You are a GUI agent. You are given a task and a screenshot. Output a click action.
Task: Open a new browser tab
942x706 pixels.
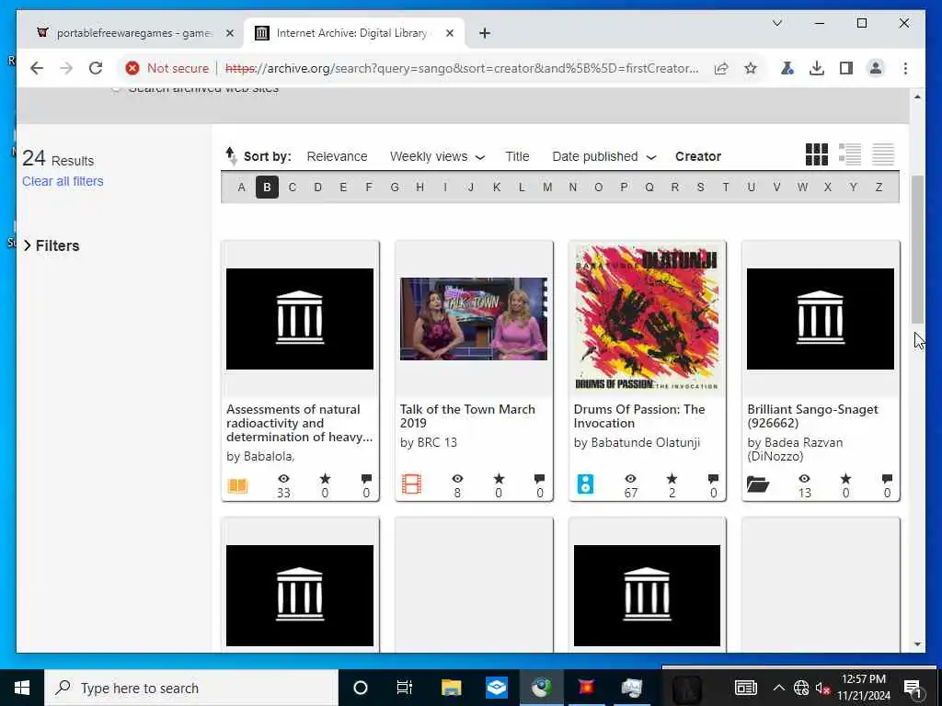click(x=485, y=33)
